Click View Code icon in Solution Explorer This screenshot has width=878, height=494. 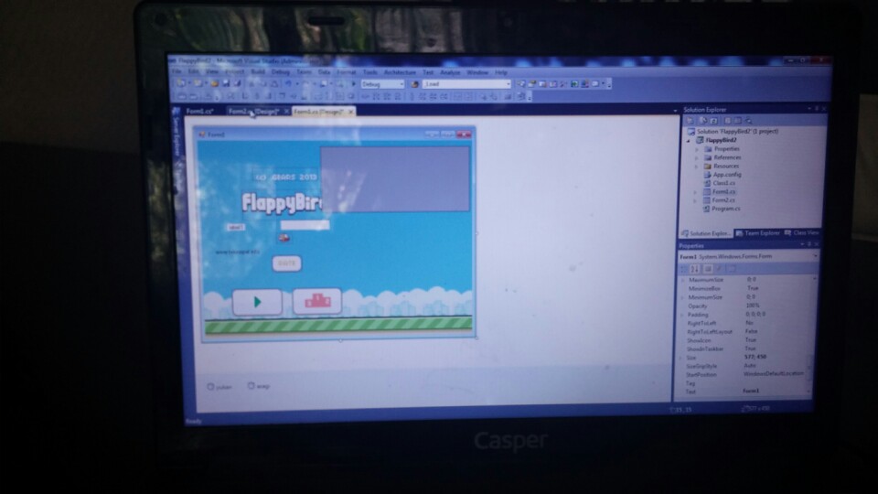(x=727, y=121)
